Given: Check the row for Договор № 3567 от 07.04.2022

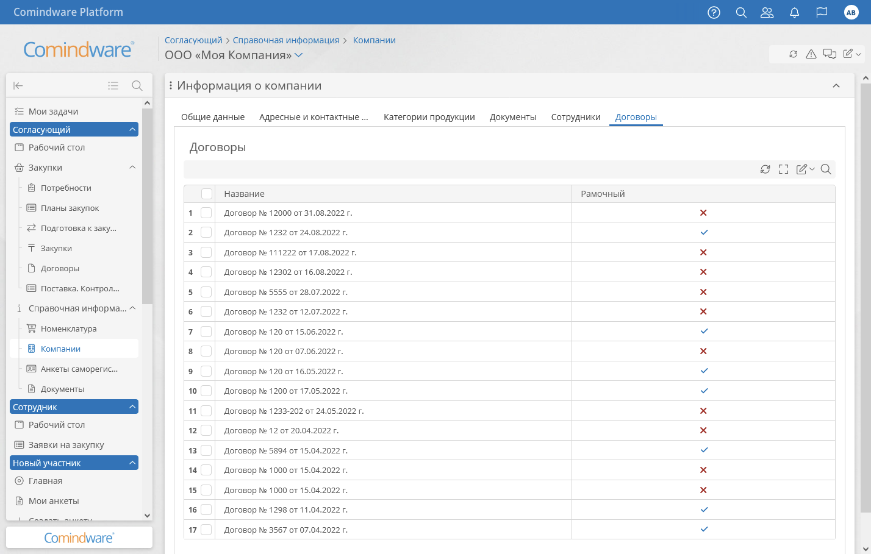Looking at the screenshot, I should [x=206, y=530].
